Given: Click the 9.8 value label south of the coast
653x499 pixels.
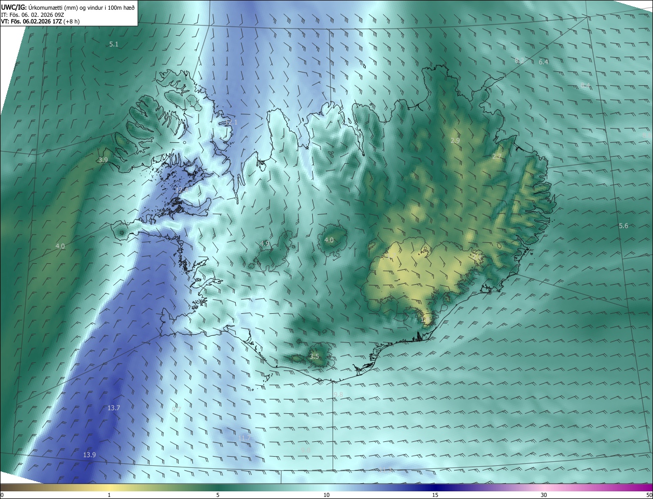Looking at the screenshot, I should pos(338,395).
